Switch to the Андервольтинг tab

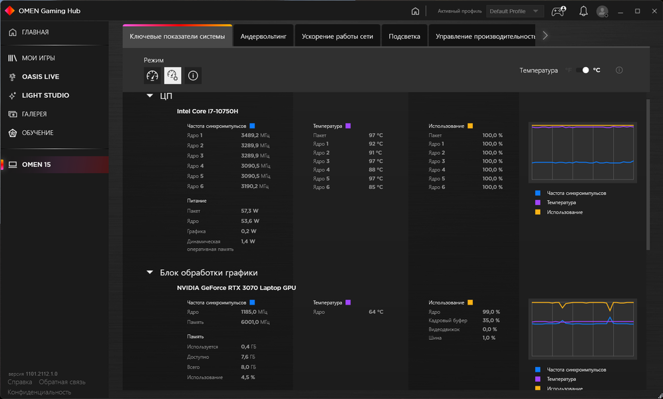(x=263, y=37)
